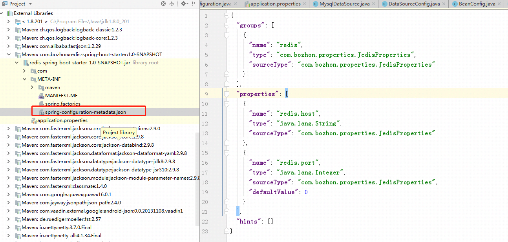
Task: Click line number 5 in the gutter
Action: pos(206,55)
